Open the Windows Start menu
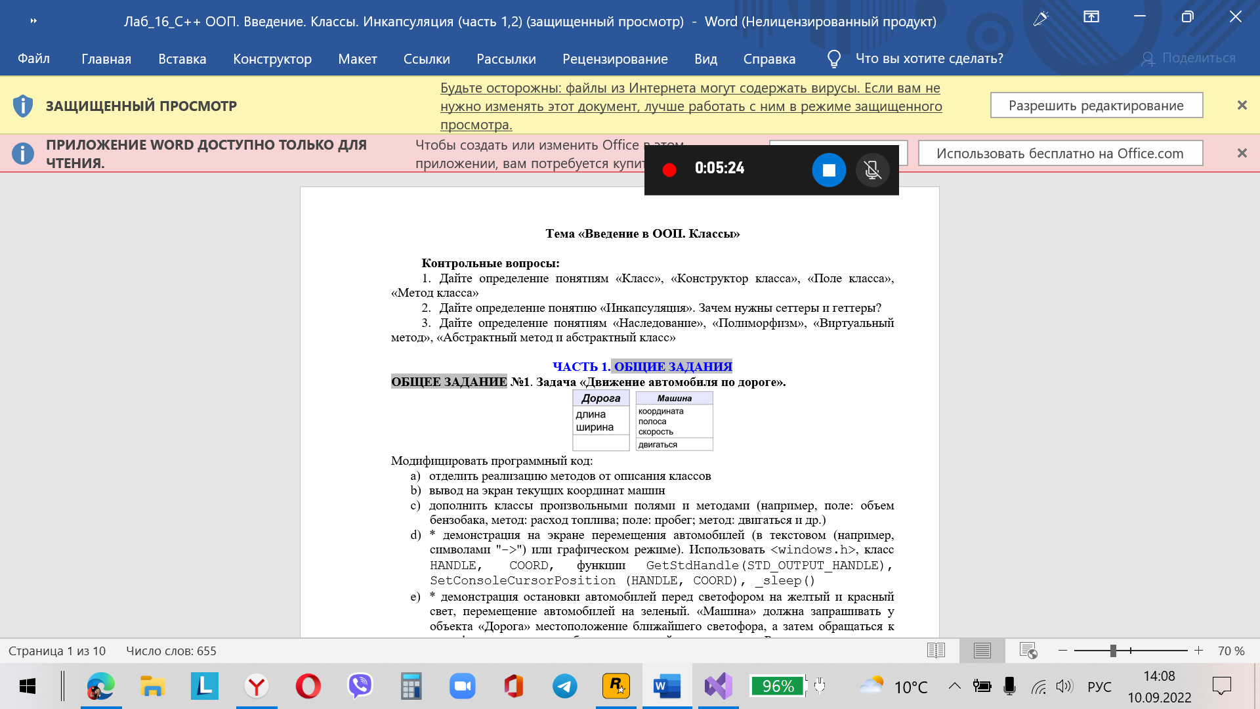1260x709 pixels. 28,687
